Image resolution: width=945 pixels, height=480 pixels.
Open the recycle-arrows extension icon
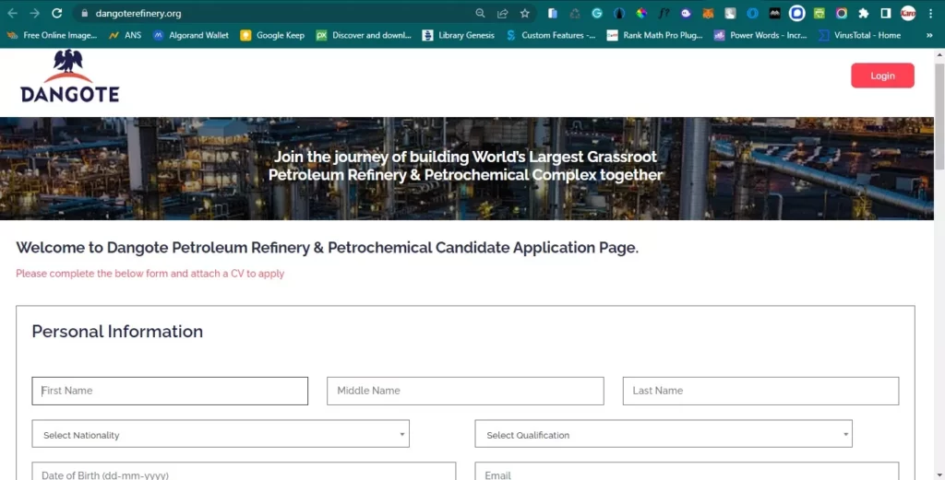tap(574, 13)
